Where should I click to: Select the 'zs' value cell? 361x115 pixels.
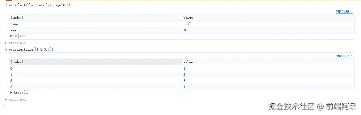[x=268, y=24]
